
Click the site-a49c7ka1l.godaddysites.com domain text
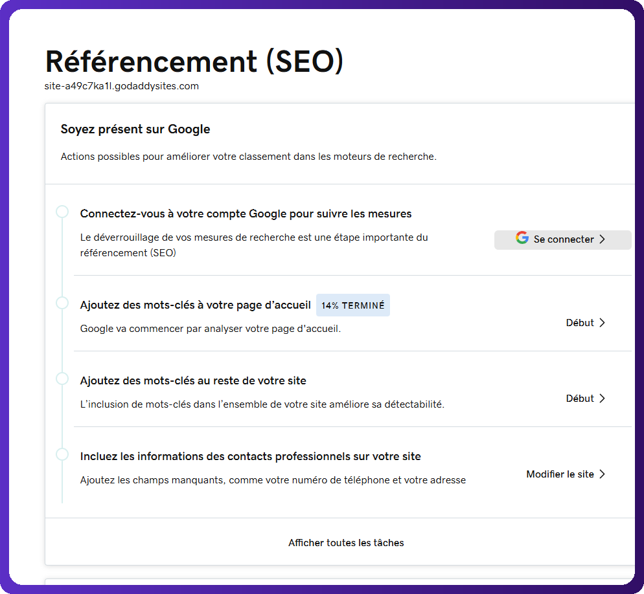coord(122,86)
